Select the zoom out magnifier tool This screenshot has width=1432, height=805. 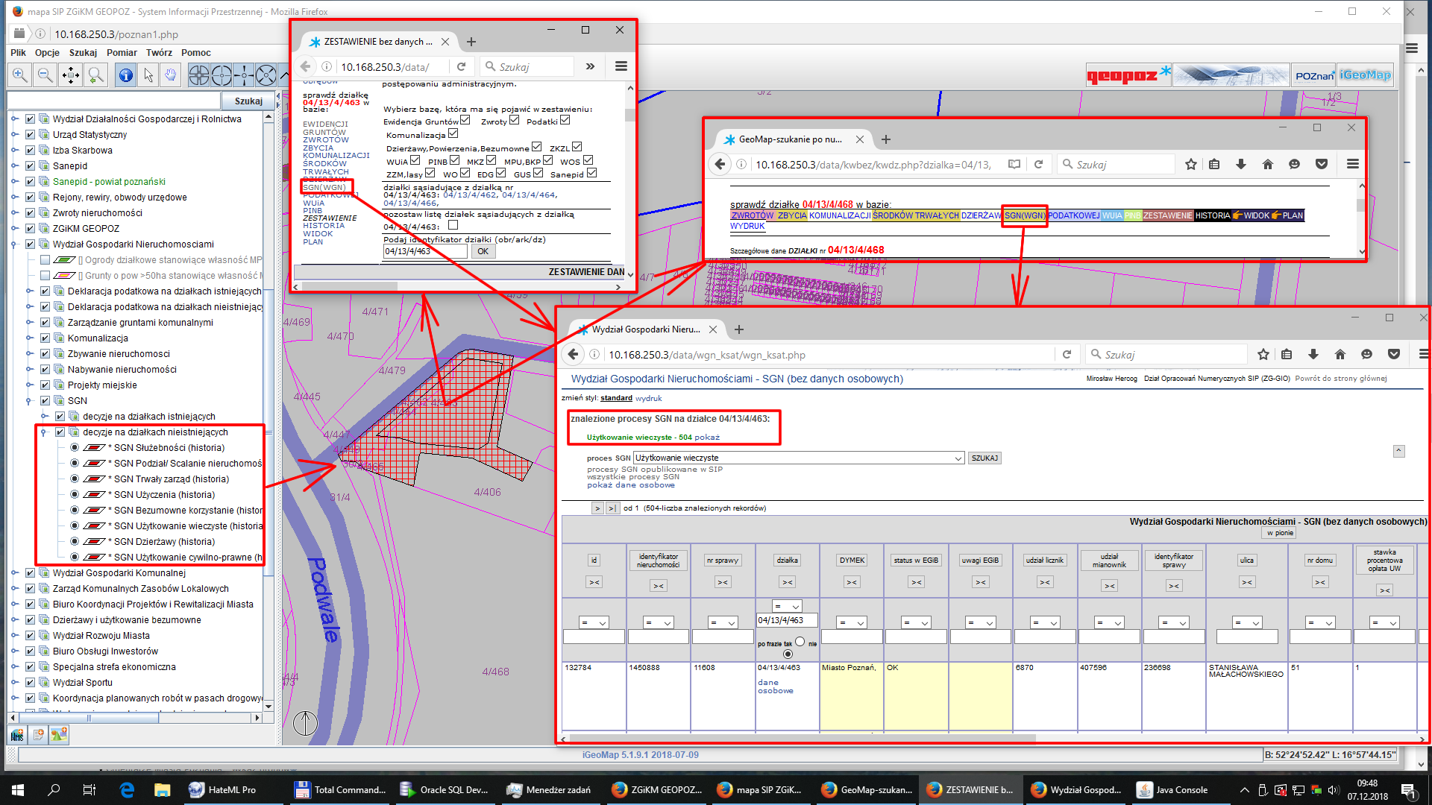pos(45,75)
